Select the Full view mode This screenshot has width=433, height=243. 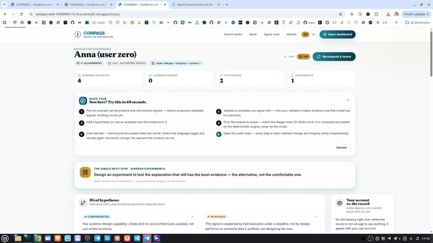(x=303, y=56)
